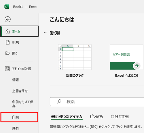The image size is (144, 133).
Task: Open 開く in the sidebar menu
Action: (x=20, y=53)
